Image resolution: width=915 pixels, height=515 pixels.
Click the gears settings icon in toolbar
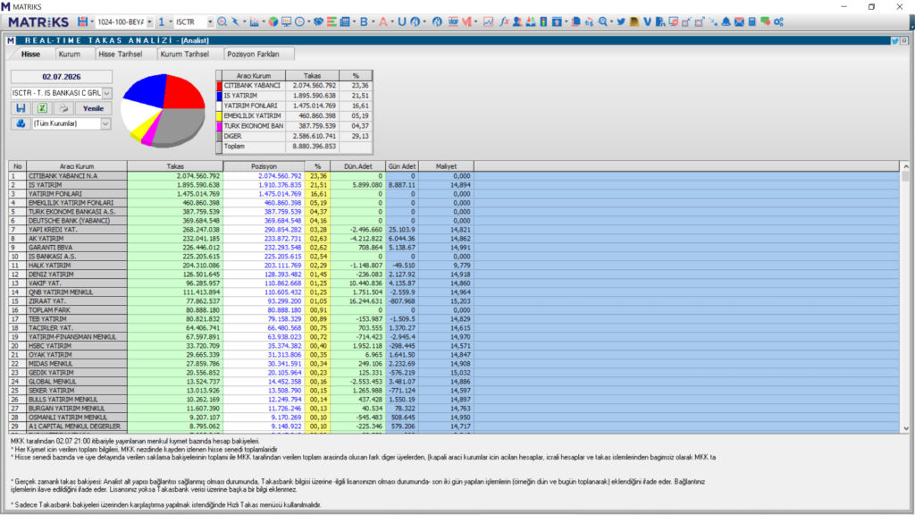click(778, 21)
